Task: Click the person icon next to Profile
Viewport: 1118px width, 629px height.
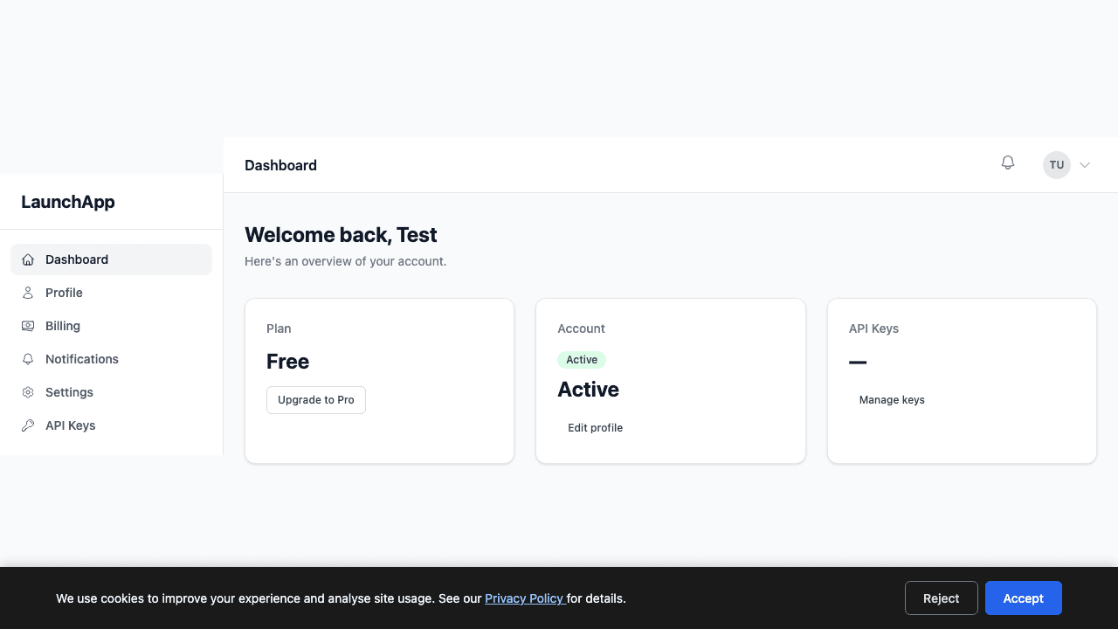Action: (x=28, y=292)
